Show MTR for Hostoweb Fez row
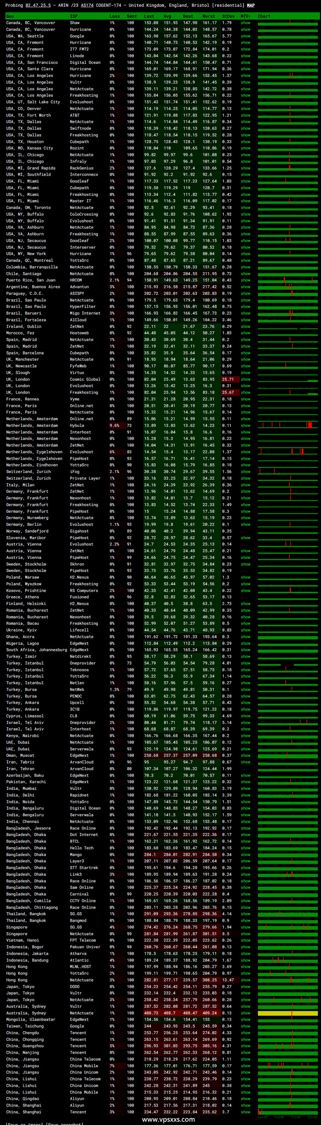321x1125 pixels. (246, 333)
